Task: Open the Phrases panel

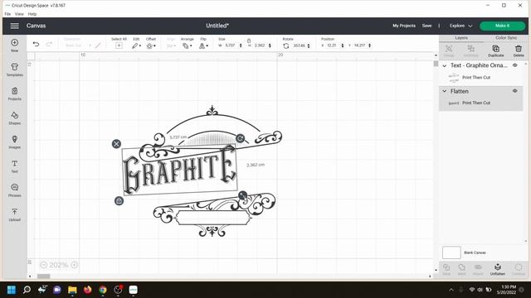Action: [x=15, y=190]
